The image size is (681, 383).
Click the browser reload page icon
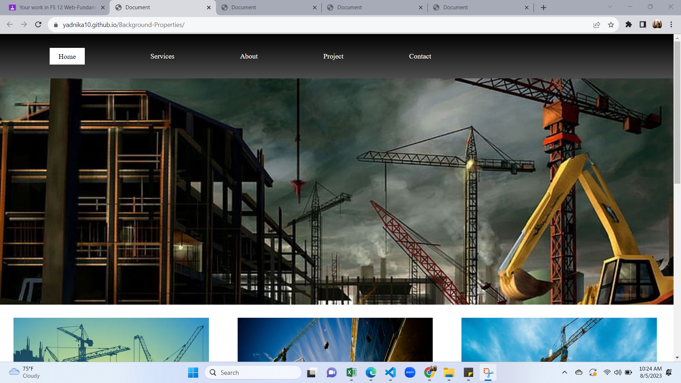pyautogui.click(x=38, y=24)
